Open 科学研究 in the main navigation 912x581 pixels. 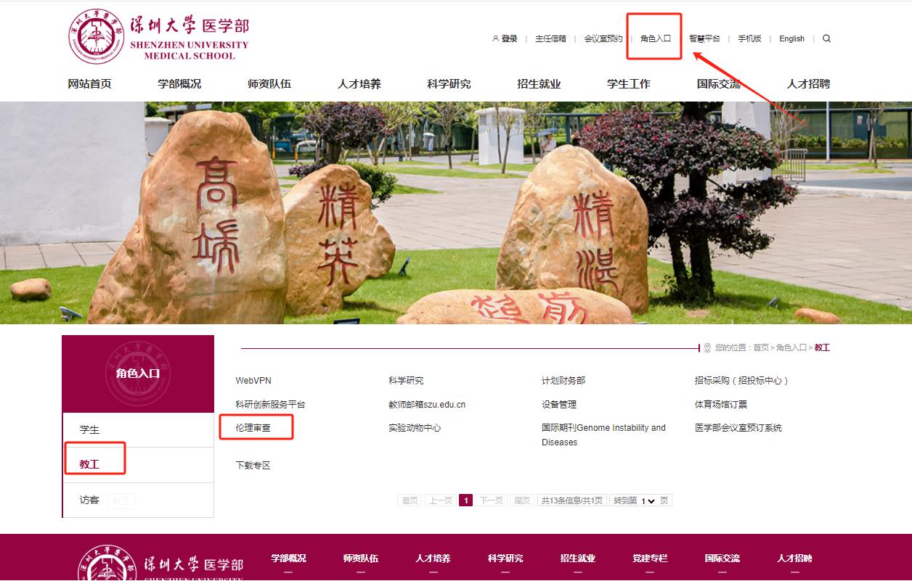pos(449,84)
